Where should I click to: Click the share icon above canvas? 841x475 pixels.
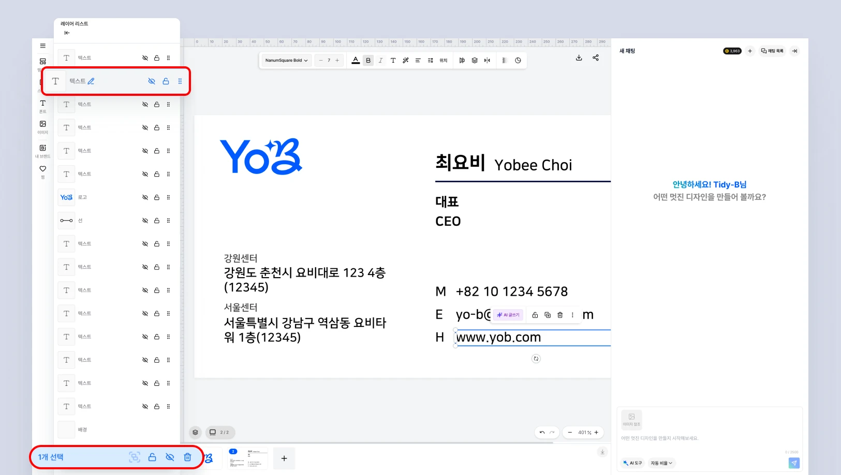pos(596,57)
